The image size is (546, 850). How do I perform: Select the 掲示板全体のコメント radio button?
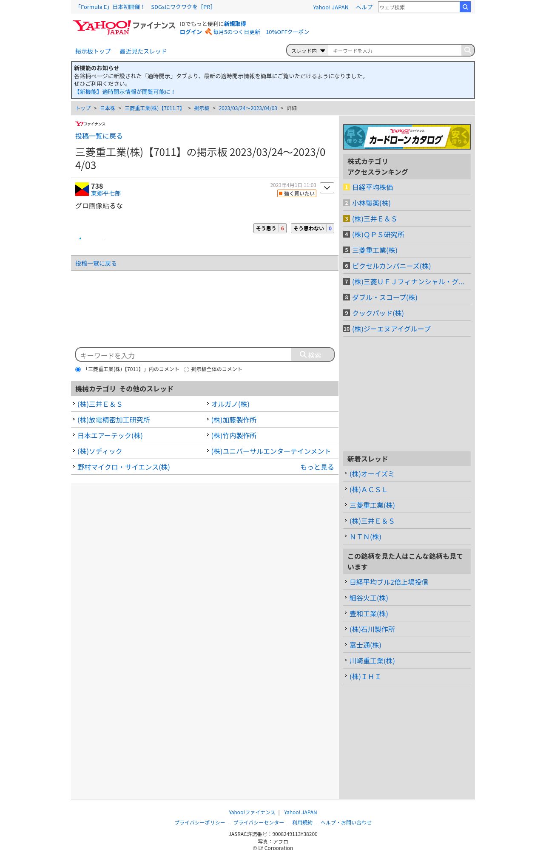pyautogui.click(x=186, y=369)
